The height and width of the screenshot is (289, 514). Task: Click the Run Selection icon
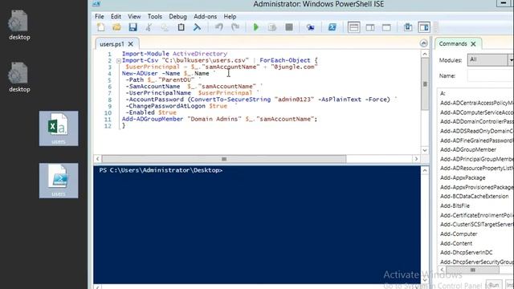[x=272, y=27]
